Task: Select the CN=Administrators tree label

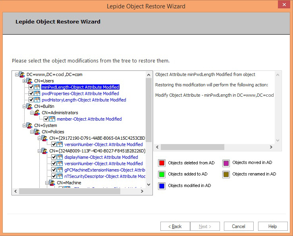Action: pyautogui.click(x=60, y=113)
